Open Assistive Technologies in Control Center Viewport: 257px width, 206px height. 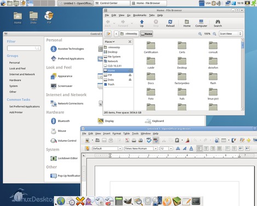click(67, 49)
